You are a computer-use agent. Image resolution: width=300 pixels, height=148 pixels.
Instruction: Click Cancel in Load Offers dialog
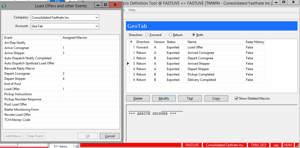pos(110,136)
